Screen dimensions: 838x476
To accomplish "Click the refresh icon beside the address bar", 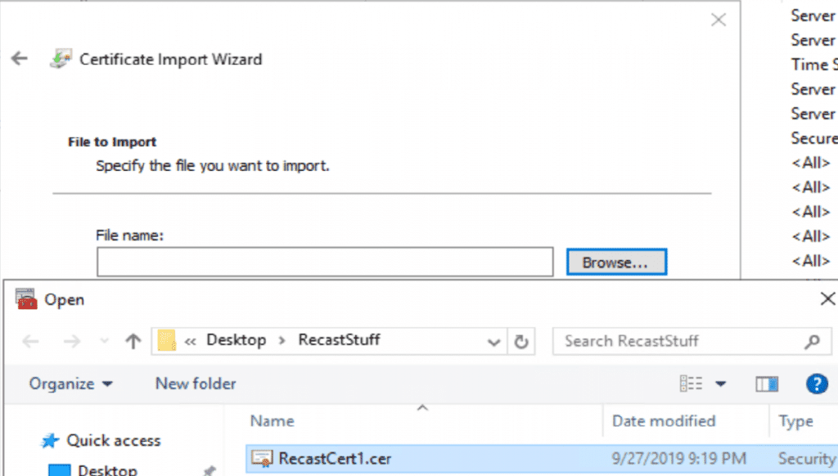I will (x=522, y=340).
